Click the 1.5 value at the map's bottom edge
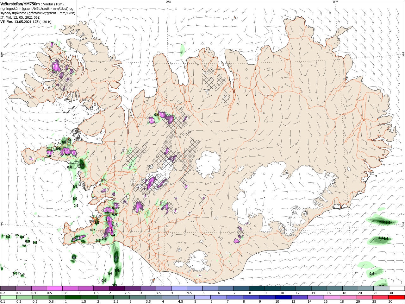Viewport: 405px width, 304px height. pyautogui.click(x=115, y=285)
